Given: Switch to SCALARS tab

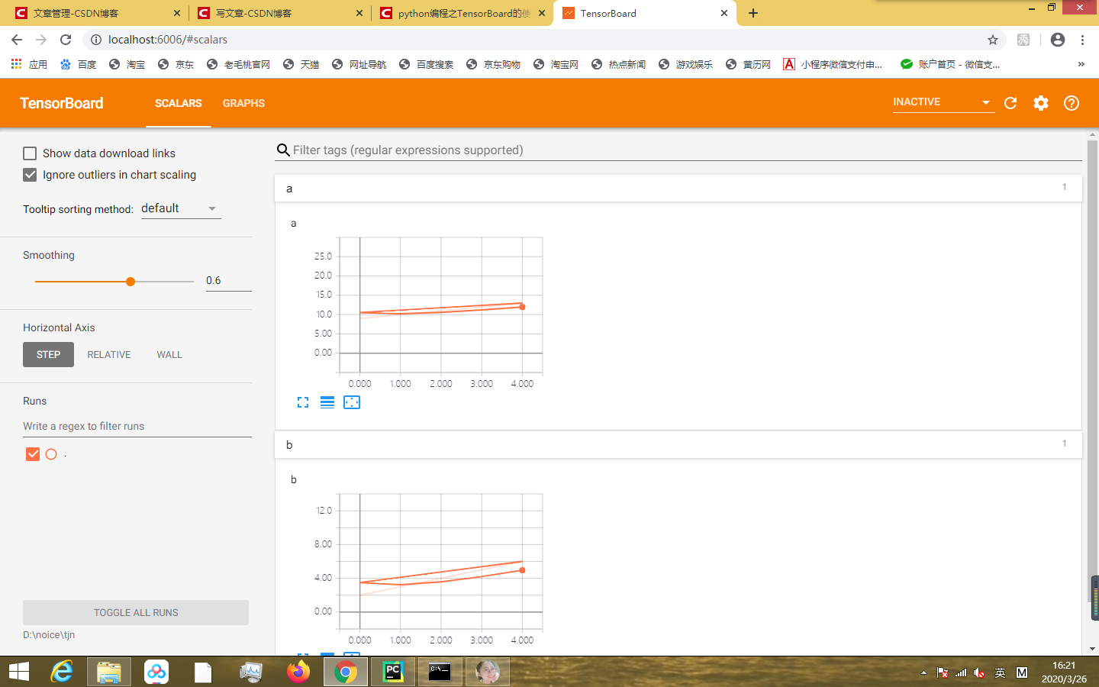Looking at the screenshot, I should tap(178, 103).
